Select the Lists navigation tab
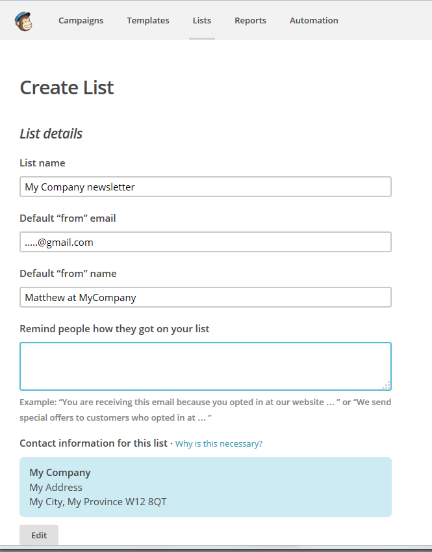The image size is (432, 552). (x=202, y=20)
